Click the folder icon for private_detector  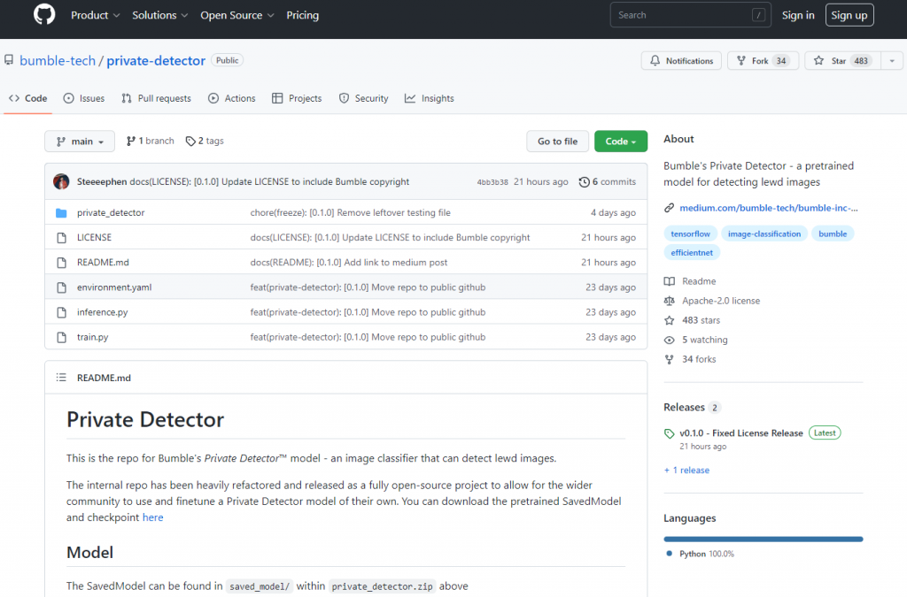pyautogui.click(x=61, y=212)
